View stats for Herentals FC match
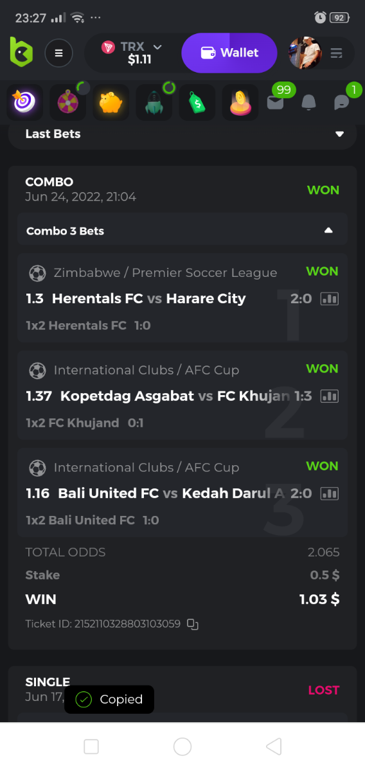This screenshot has width=365, height=771. [329, 299]
